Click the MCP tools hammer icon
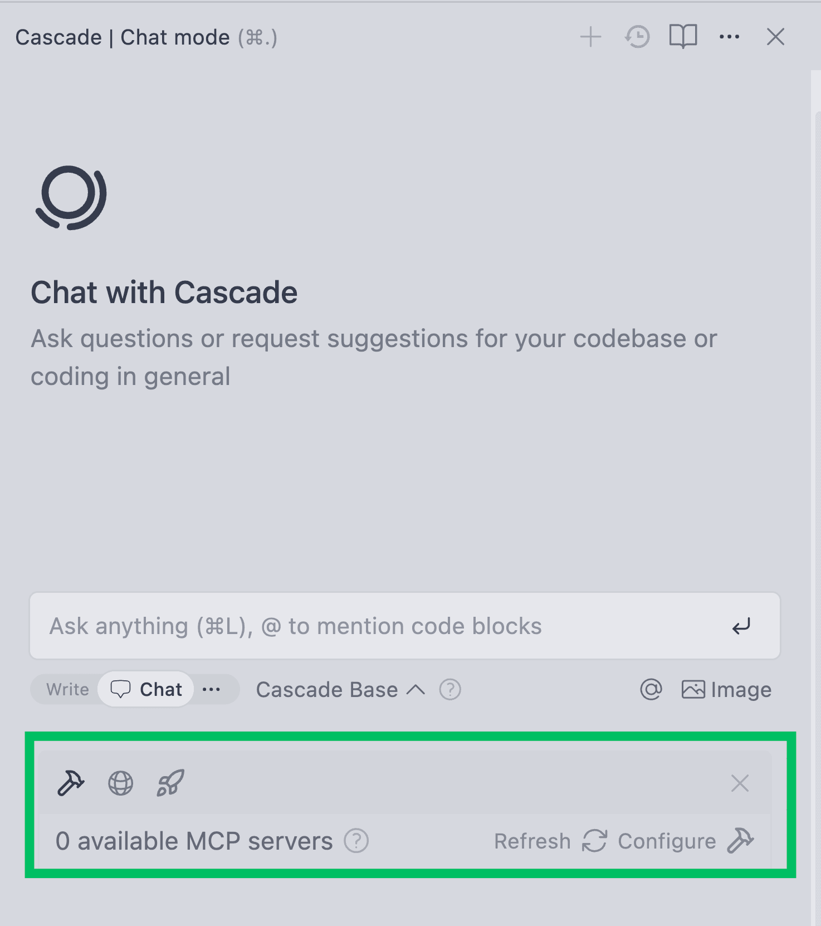This screenshot has width=821, height=926. click(70, 783)
